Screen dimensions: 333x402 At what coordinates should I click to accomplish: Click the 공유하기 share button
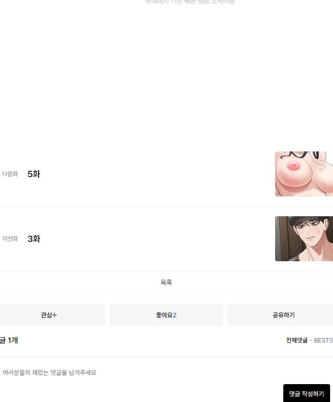(280, 315)
